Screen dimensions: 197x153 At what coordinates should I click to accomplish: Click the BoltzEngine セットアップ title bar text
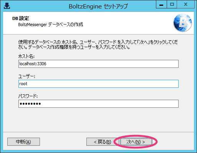pyautogui.click(x=98, y=6)
